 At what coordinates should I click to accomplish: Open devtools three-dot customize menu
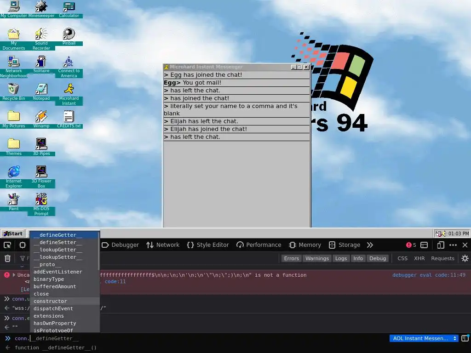click(x=453, y=245)
